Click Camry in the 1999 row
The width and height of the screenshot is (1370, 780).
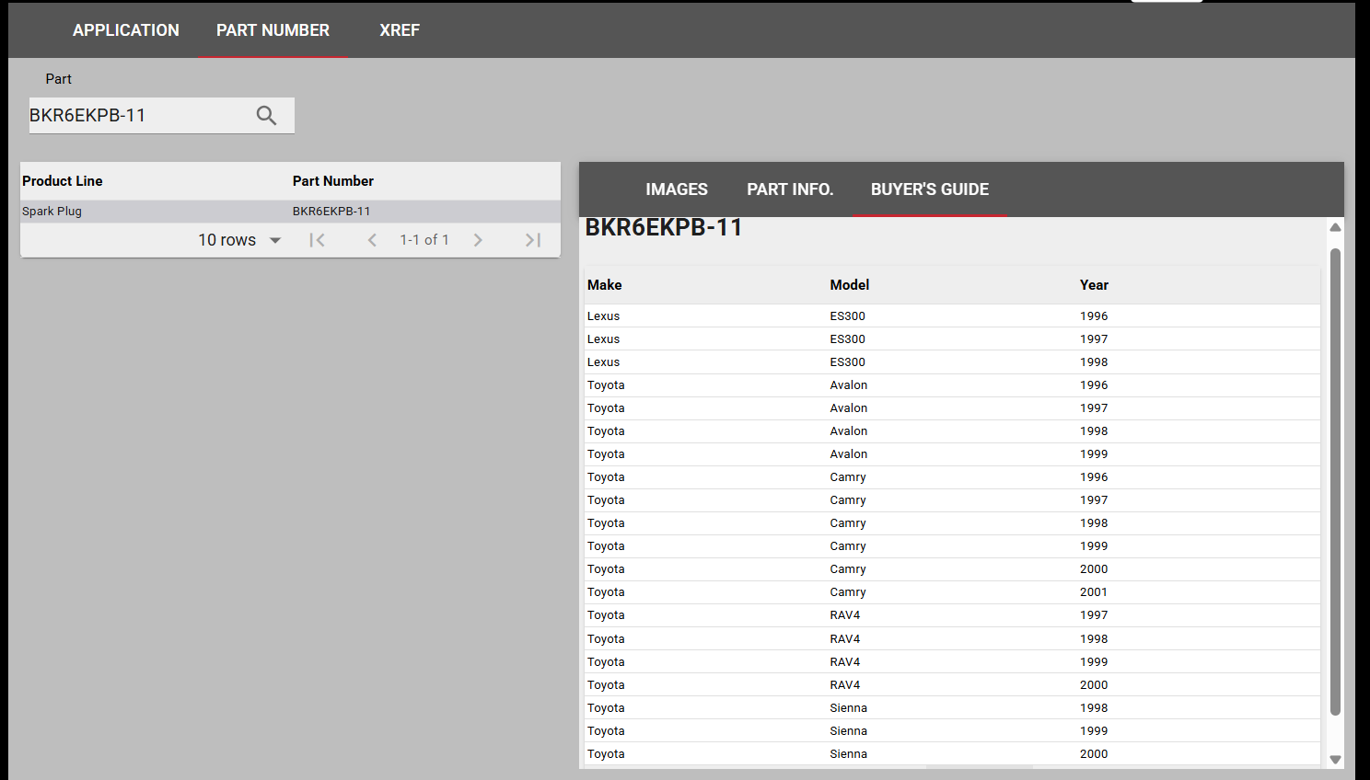pos(848,546)
